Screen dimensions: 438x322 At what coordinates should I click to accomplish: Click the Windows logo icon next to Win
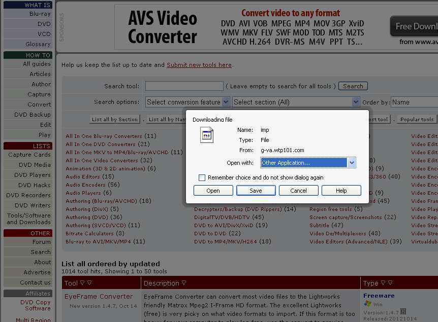(367, 304)
